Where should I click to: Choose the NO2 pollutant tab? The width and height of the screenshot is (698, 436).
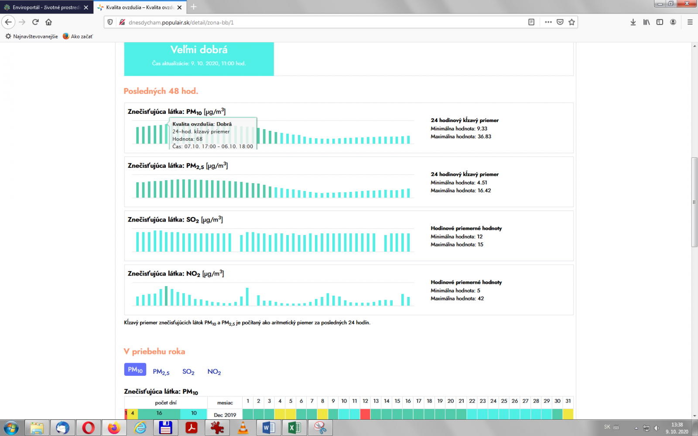click(x=214, y=371)
